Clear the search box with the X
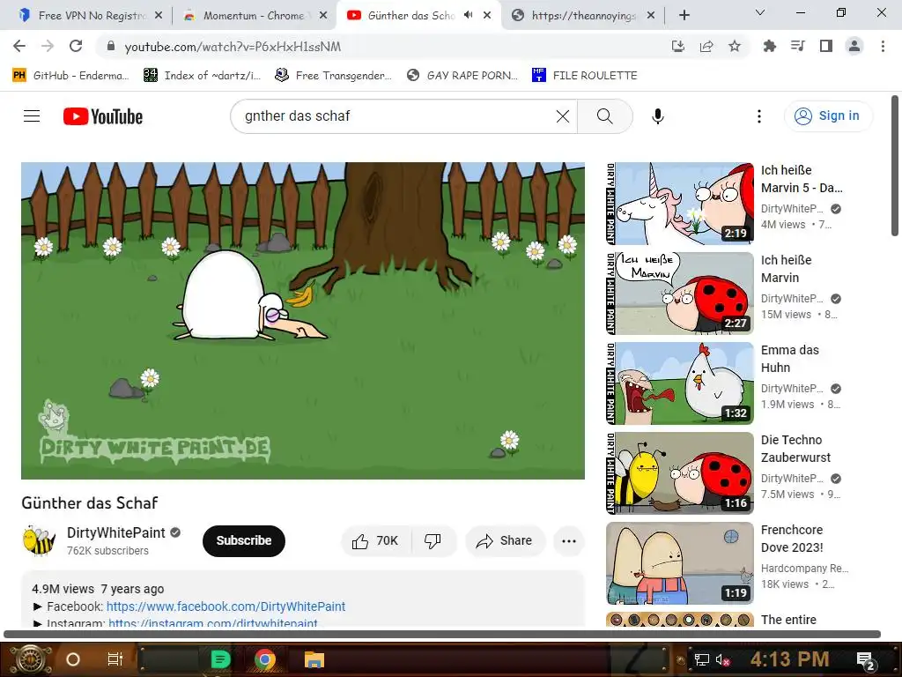The image size is (902, 677). coord(563,116)
